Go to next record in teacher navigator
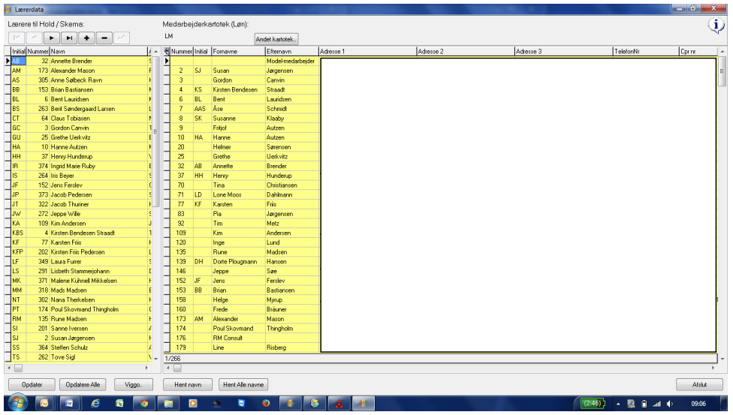The height and width of the screenshot is (415, 733). click(x=51, y=38)
